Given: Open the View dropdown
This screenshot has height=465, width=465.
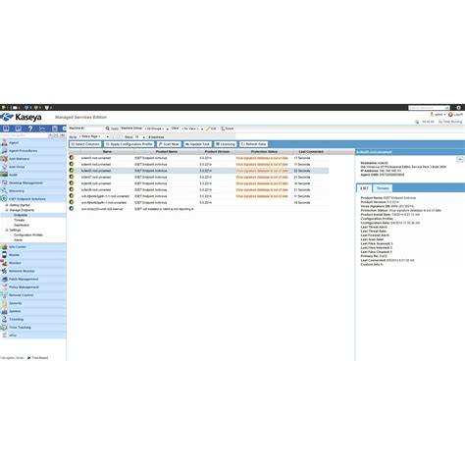Looking at the screenshot, I should 192,129.
